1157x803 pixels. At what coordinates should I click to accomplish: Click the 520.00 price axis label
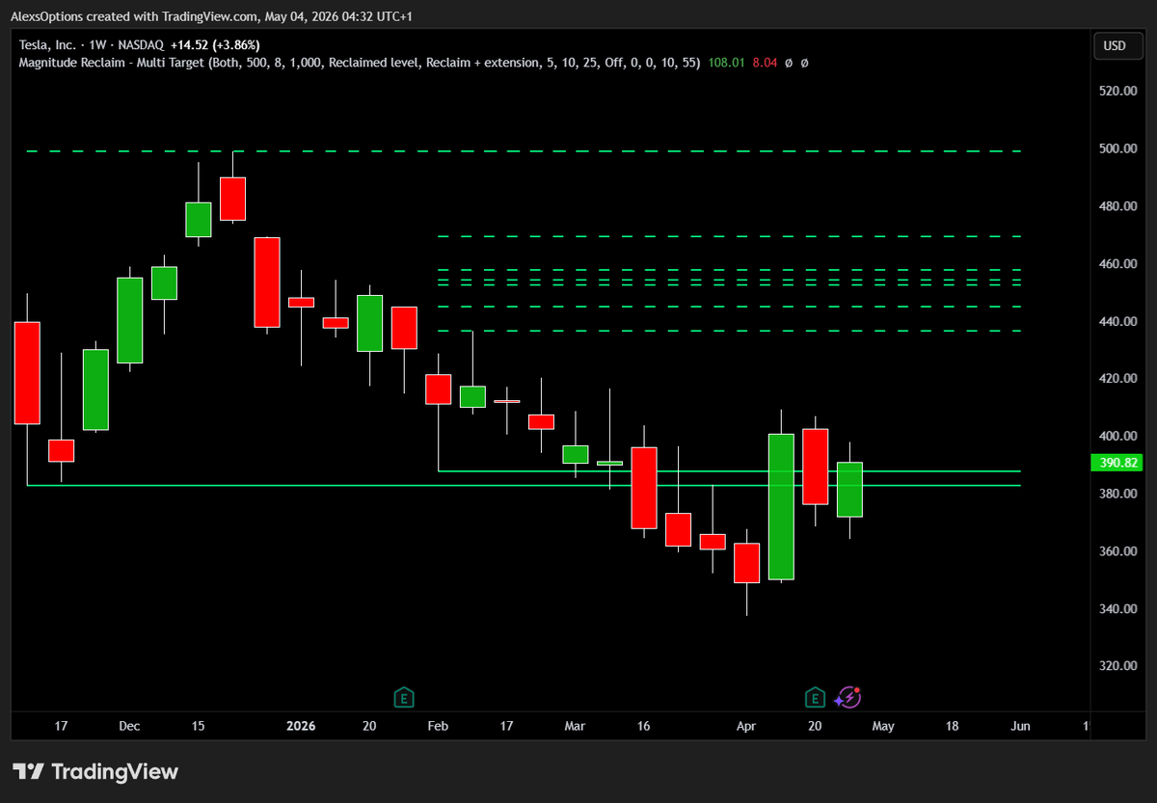[1118, 91]
